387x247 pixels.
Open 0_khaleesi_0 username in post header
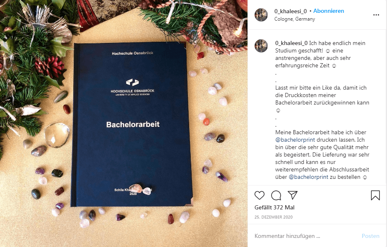pos(291,11)
